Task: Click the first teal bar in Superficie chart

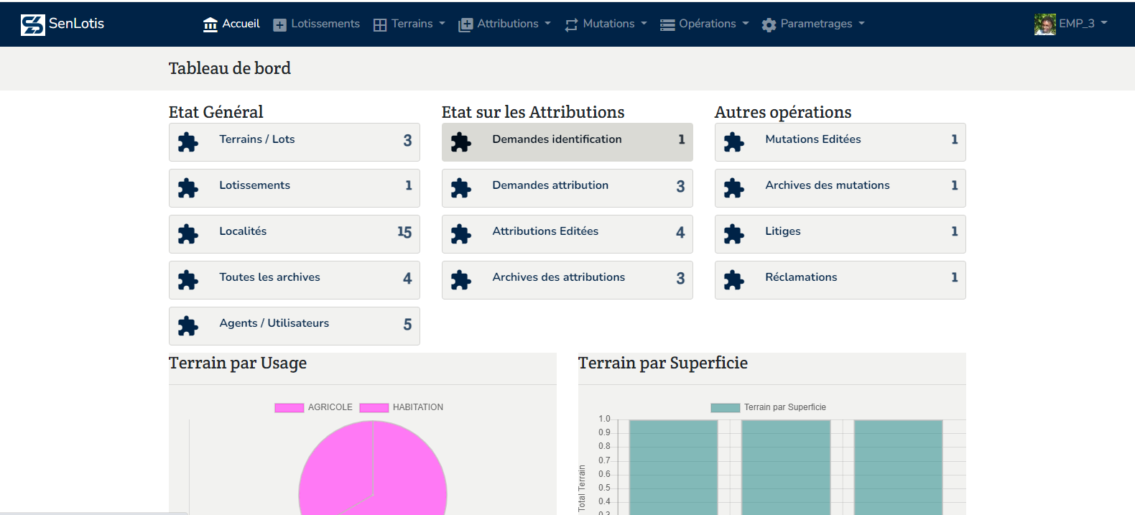Action: (673, 467)
